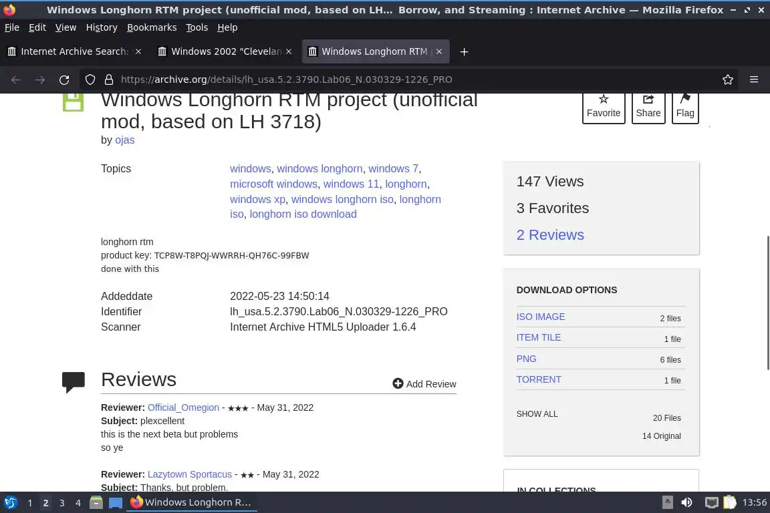Open the View menu

pos(66,27)
